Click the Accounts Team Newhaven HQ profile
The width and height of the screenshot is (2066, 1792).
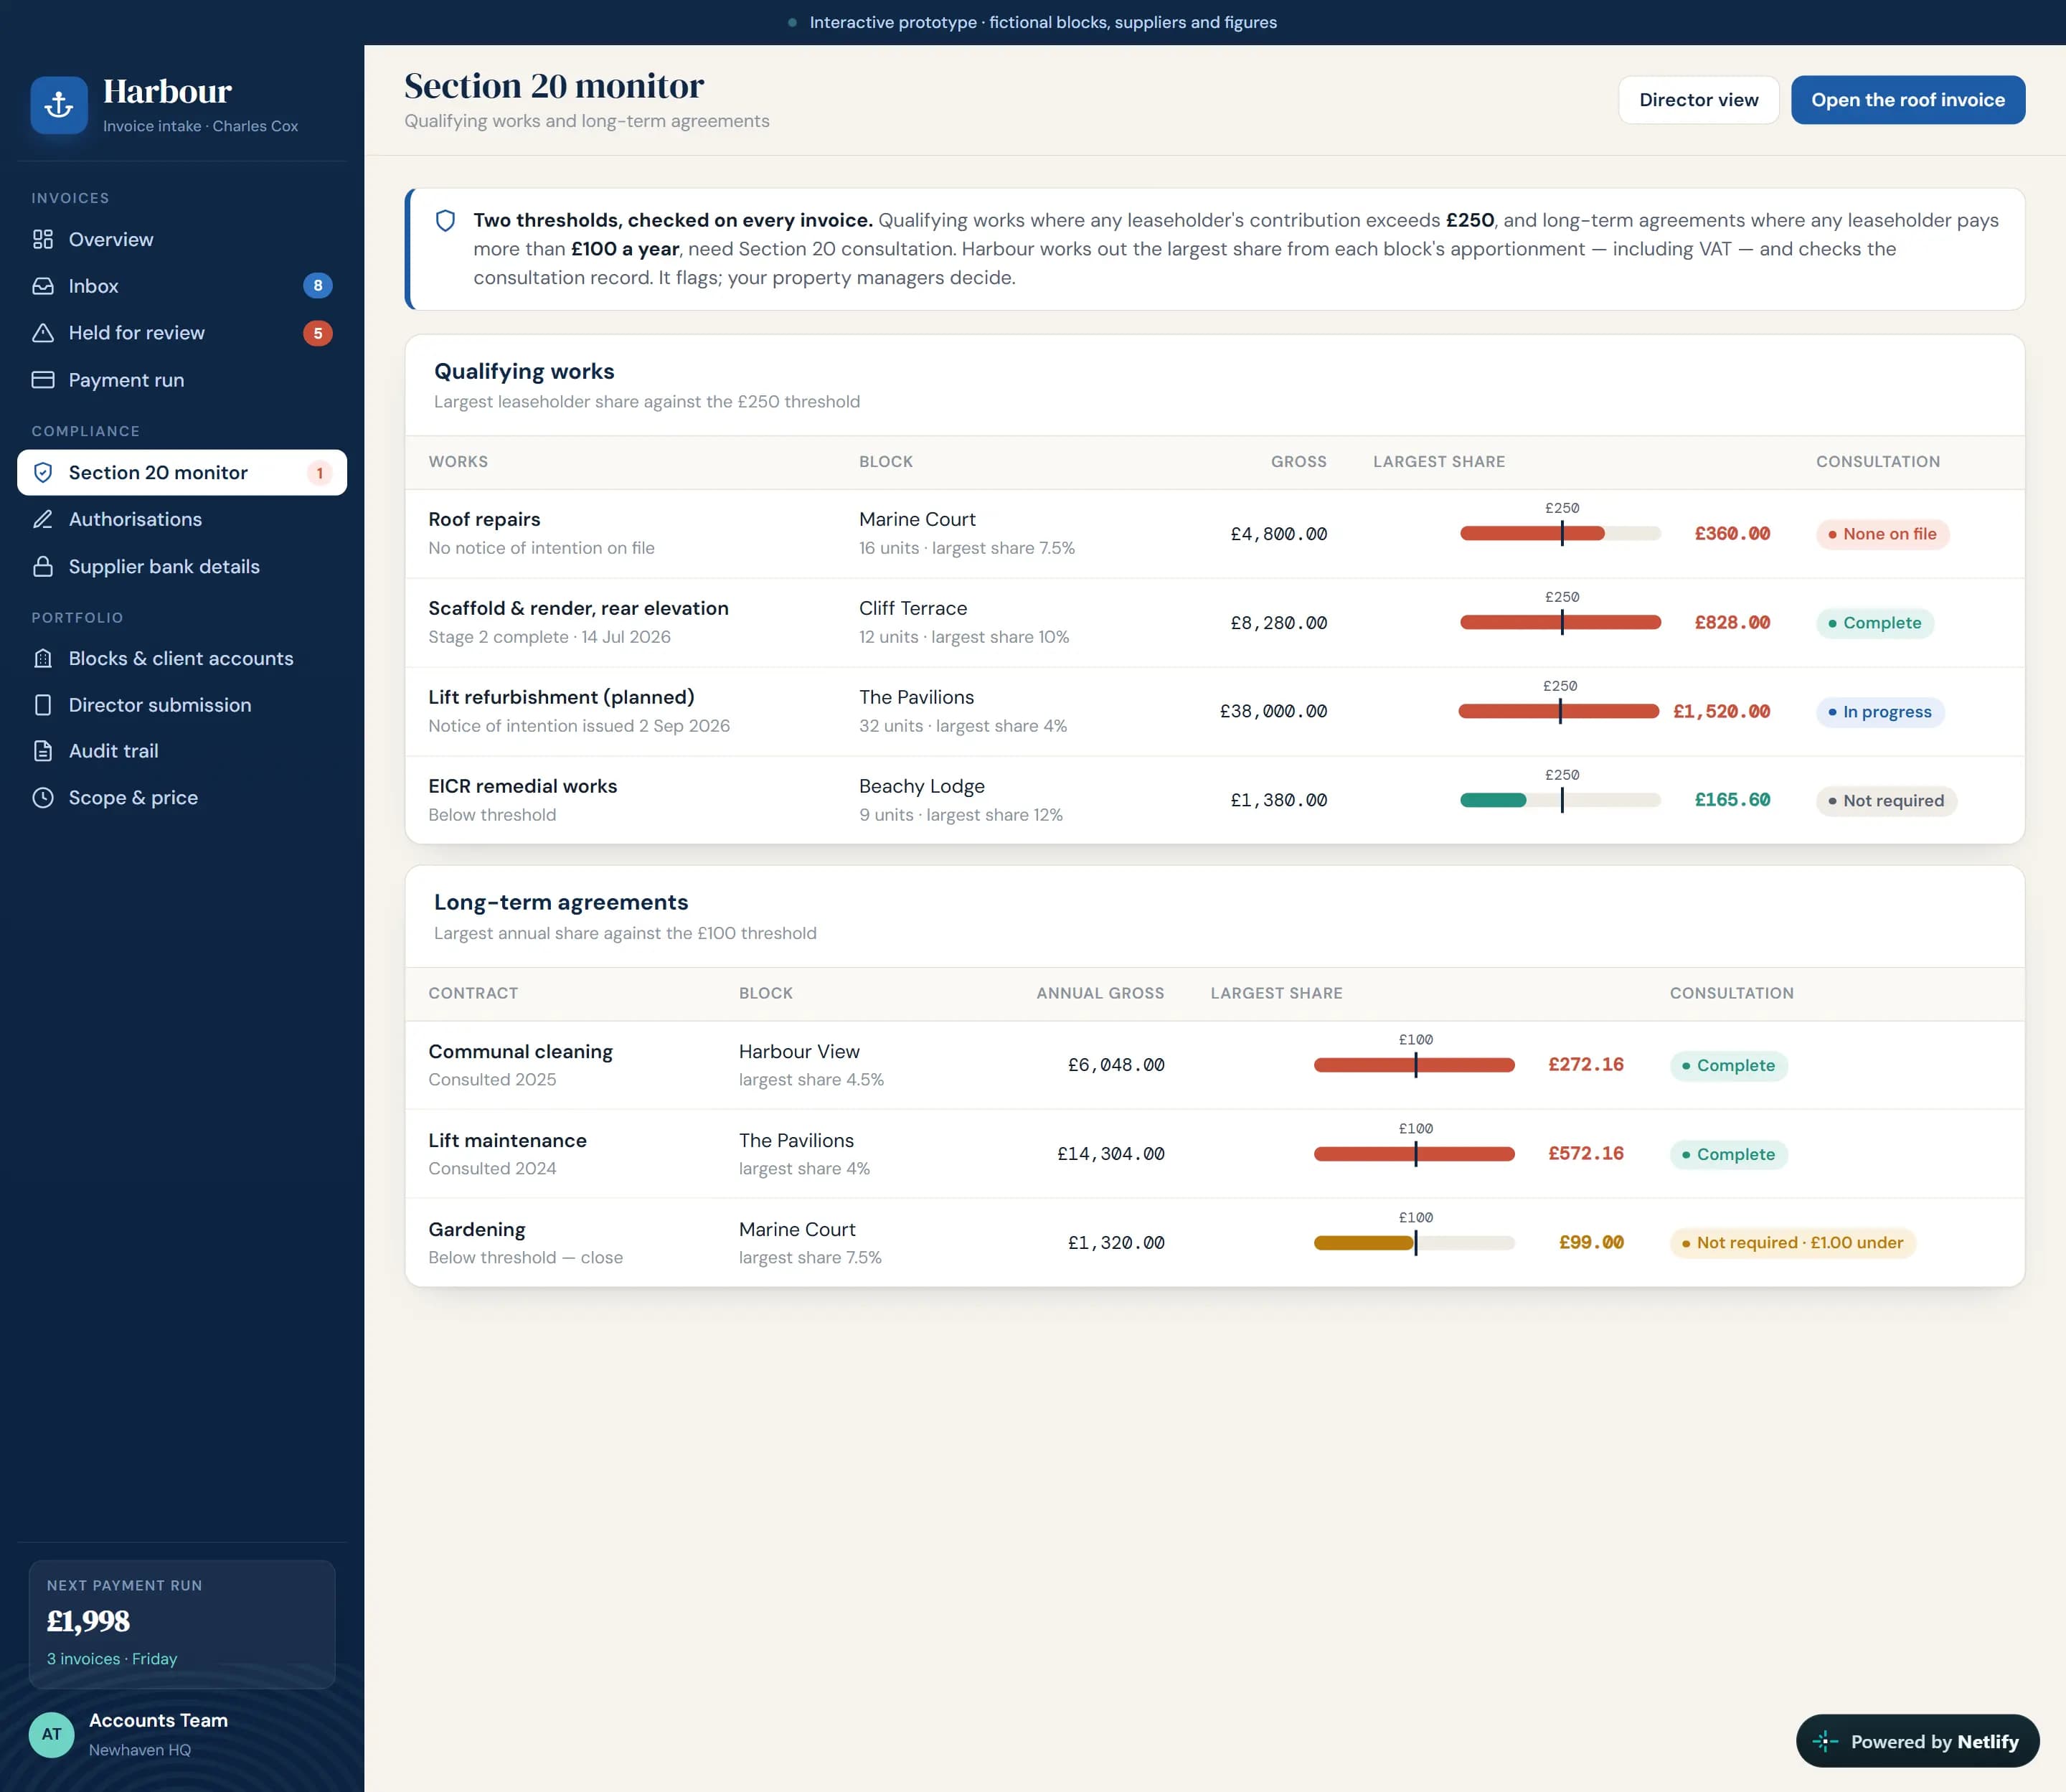click(182, 1734)
